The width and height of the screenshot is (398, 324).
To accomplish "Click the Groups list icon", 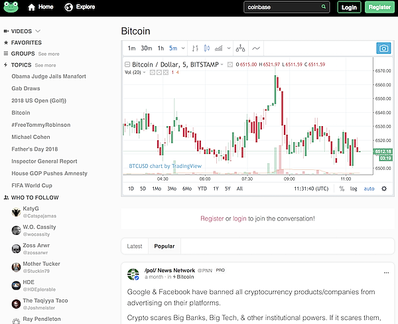I will point(6,53).
